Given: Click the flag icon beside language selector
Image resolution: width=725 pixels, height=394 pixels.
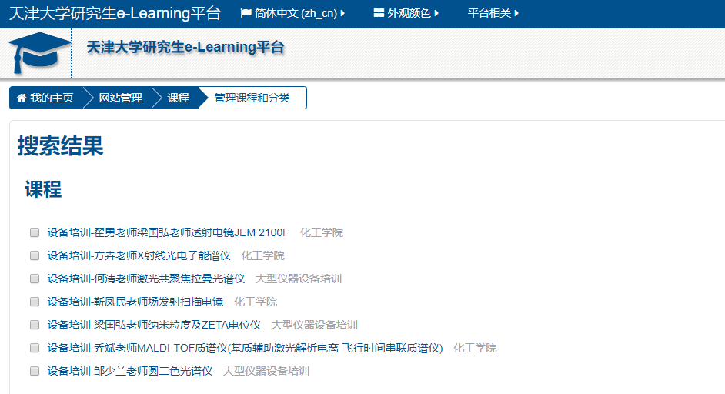Looking at the screenshot, I should tap(246, 14).
